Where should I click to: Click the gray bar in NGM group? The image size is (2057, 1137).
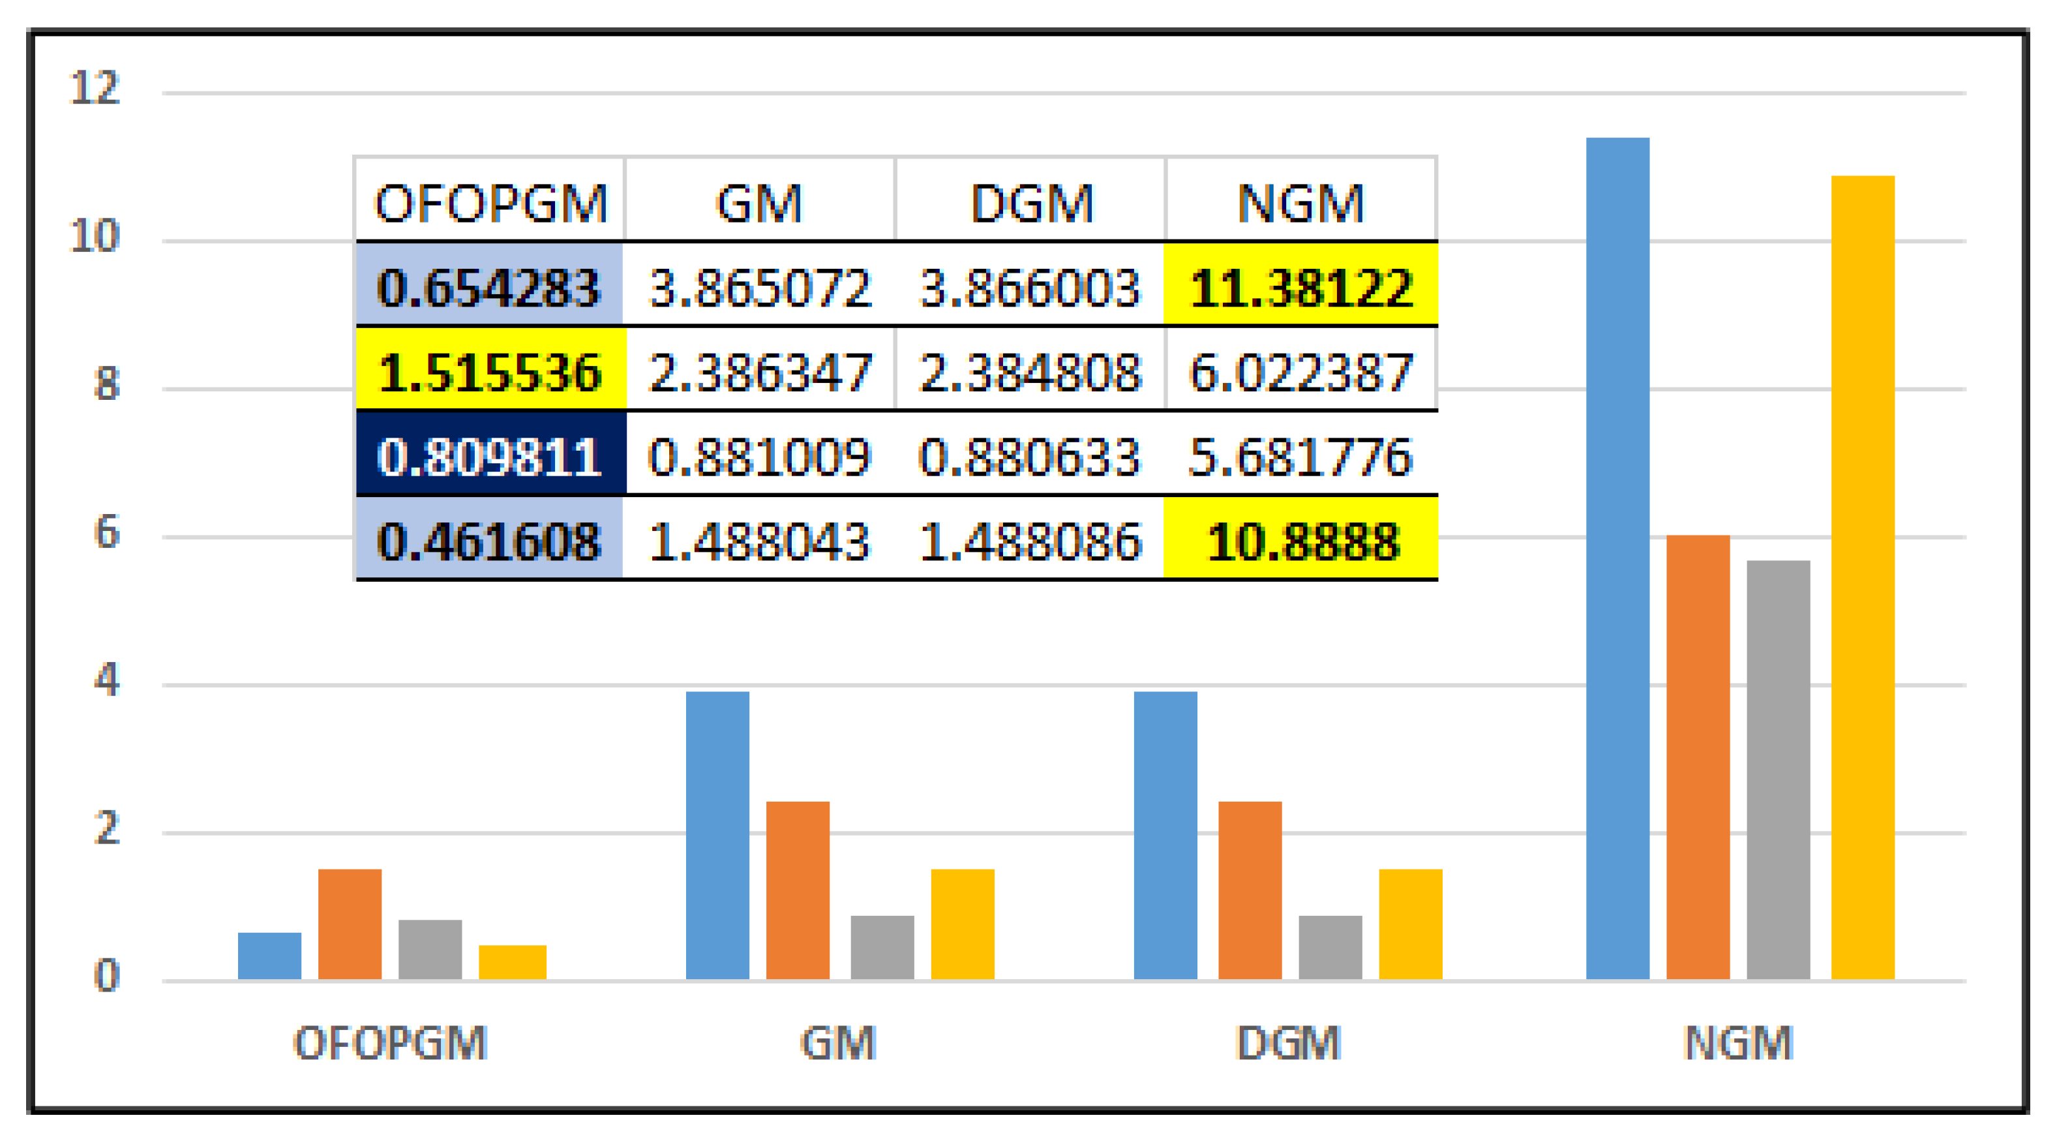pos(1779,770)
